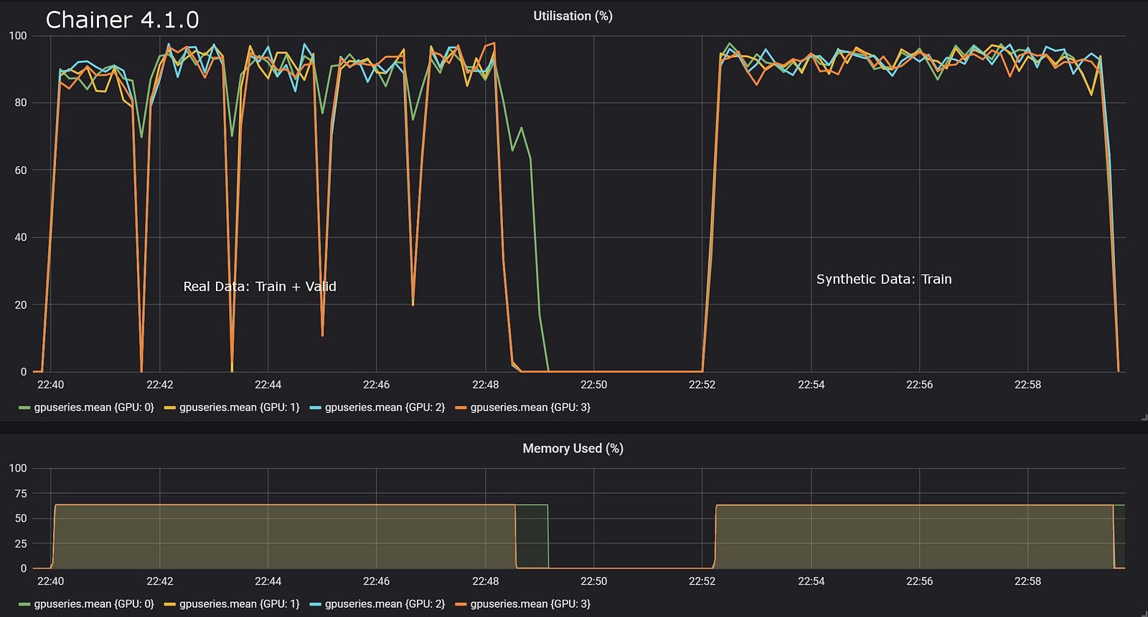Image resolution: width=1148 pixels, height=617 pixels.
Task: Click the 22:56 time label under Memory Used chart
Action: coord(919,581)
